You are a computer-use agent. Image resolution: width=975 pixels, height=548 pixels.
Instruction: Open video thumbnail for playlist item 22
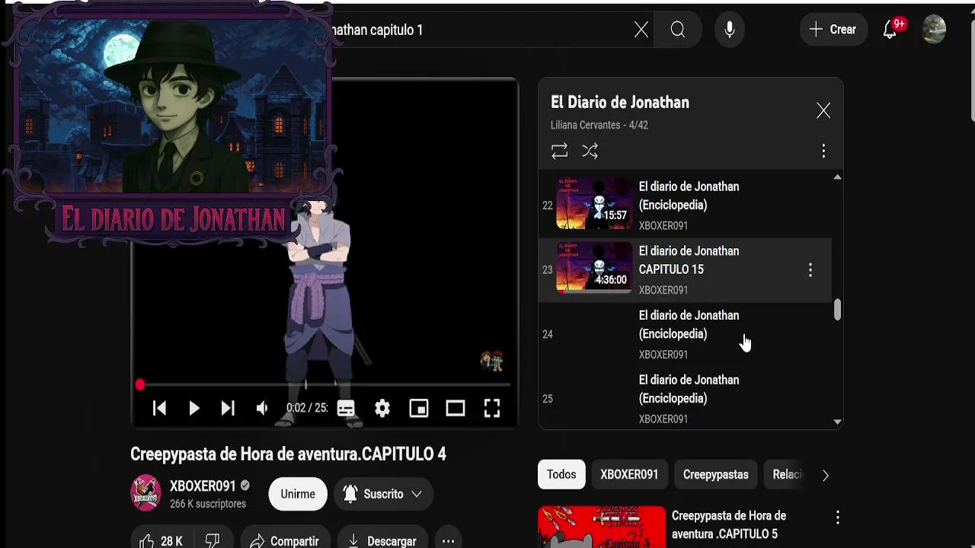tap(594, 205)
